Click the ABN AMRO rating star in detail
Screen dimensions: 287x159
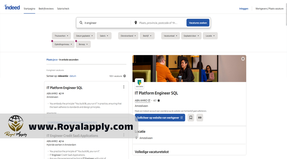click(159, 100)
